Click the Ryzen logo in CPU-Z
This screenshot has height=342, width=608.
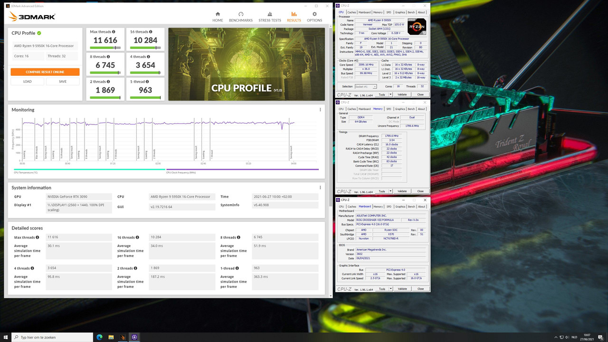point(417,27)
